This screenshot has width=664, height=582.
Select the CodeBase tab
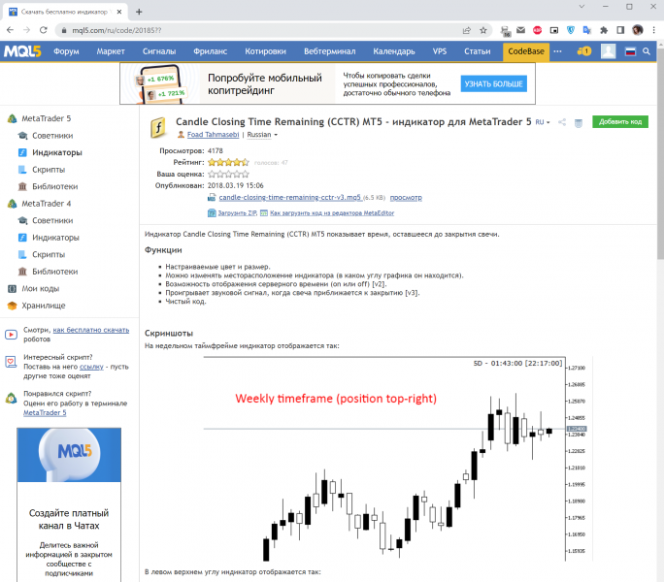[x=526, y=51]
